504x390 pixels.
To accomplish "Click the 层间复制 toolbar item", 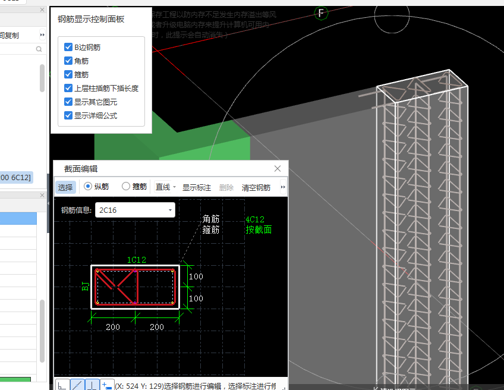I will [x=10, y=35].
